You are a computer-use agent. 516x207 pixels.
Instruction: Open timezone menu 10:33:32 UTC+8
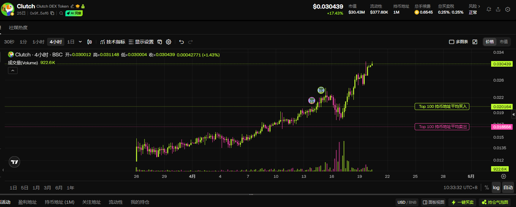point(460,188)
